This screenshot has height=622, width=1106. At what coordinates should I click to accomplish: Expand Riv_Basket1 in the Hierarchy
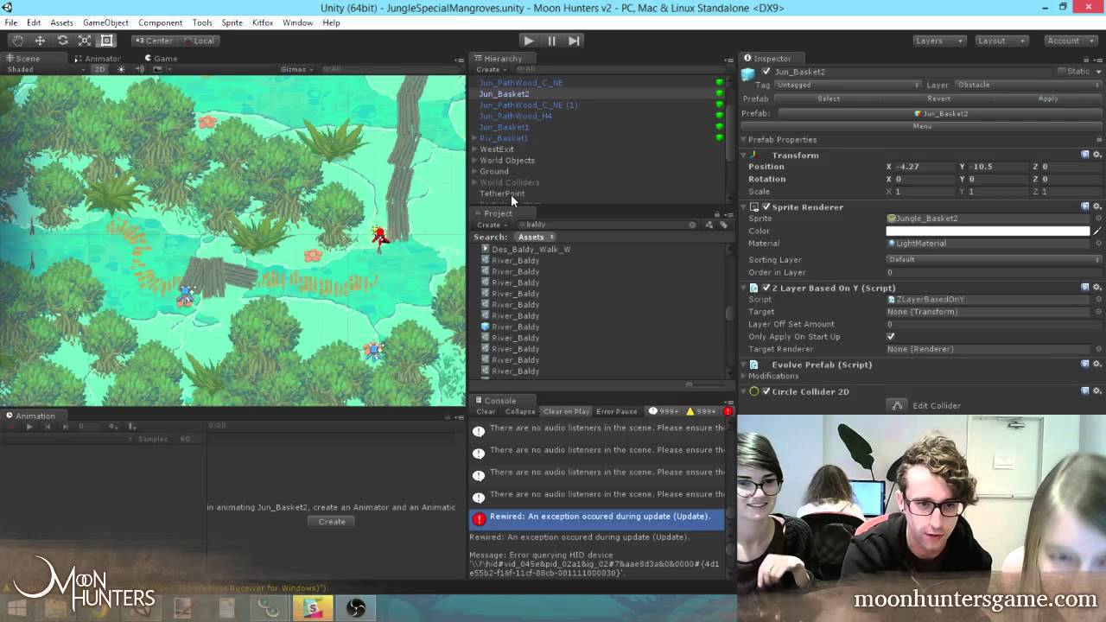pyautogui.click(x=474, y=138)
